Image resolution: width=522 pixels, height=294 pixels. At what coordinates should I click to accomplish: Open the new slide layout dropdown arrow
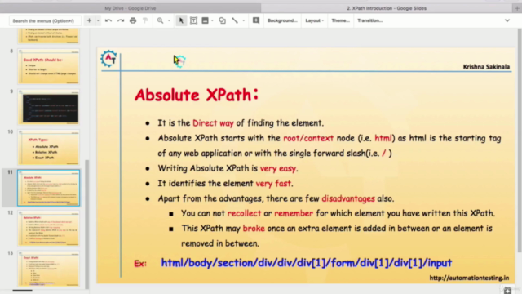[98, 20]
